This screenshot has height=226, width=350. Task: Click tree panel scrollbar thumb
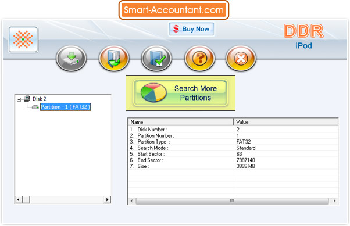26,199
